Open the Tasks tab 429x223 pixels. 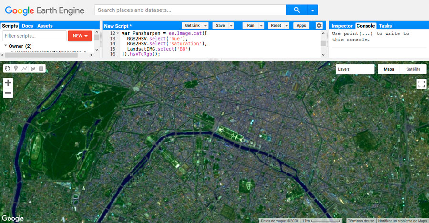(x=385, y=26)
